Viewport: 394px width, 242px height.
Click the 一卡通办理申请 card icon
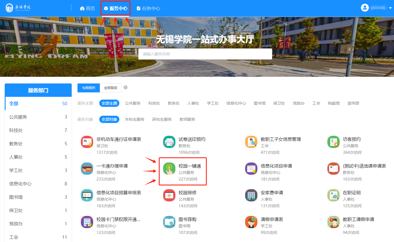87,169
